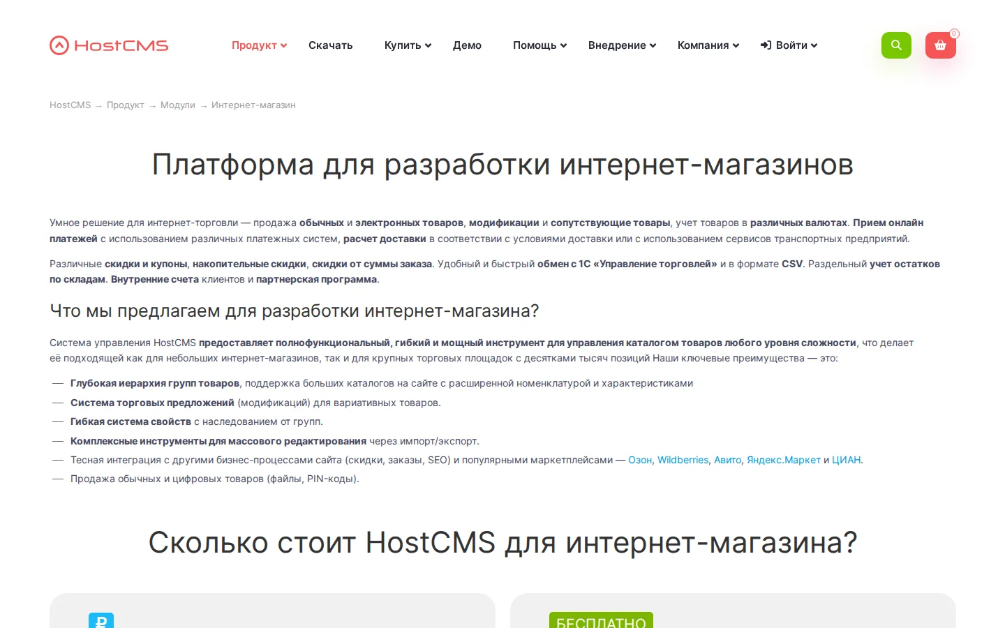Click the Интернет-магазин breadcrumb
This screenshot has width=1005, height=628.
coord(253,105)
